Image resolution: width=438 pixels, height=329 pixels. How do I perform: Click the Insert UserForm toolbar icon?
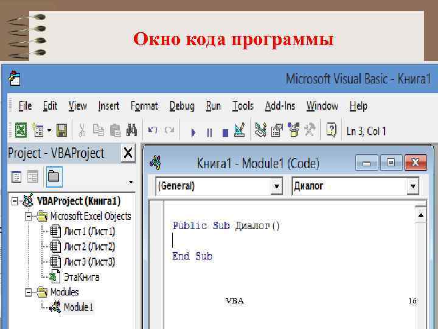pos(38,130)
